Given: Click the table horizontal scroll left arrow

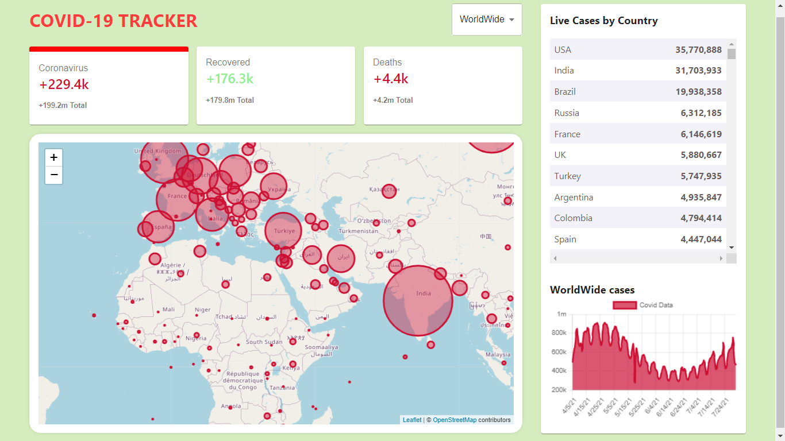Looking at the screenshot, I should (555, 258).
